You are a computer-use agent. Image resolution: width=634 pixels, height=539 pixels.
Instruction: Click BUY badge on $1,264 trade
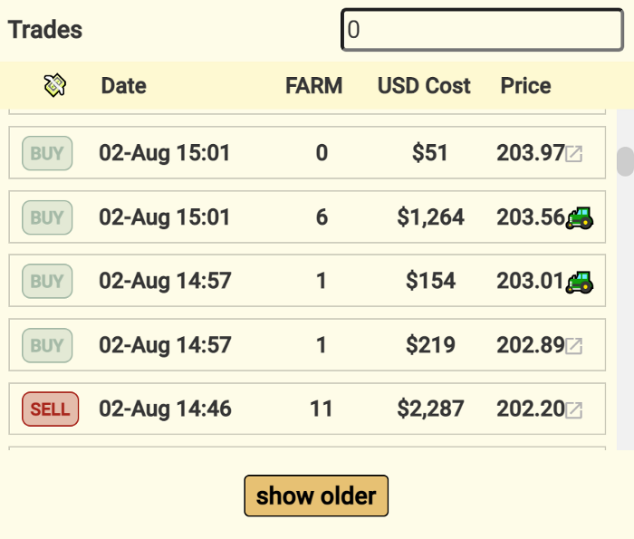coord(47,217)
